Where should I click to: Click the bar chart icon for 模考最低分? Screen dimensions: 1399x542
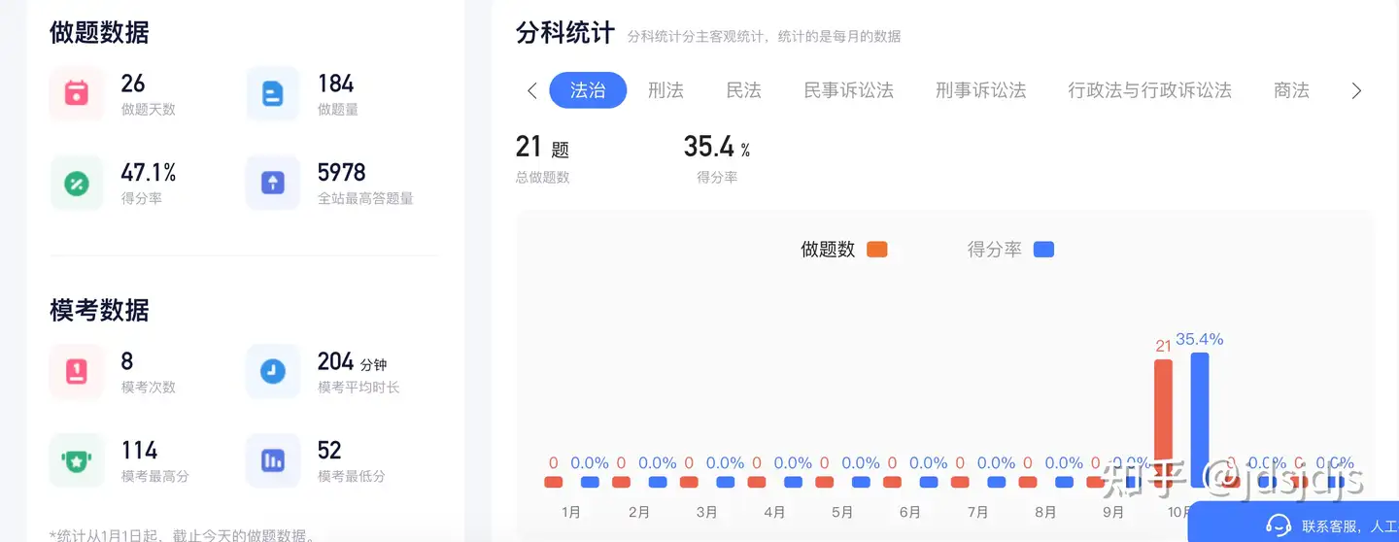pos(273,460)
